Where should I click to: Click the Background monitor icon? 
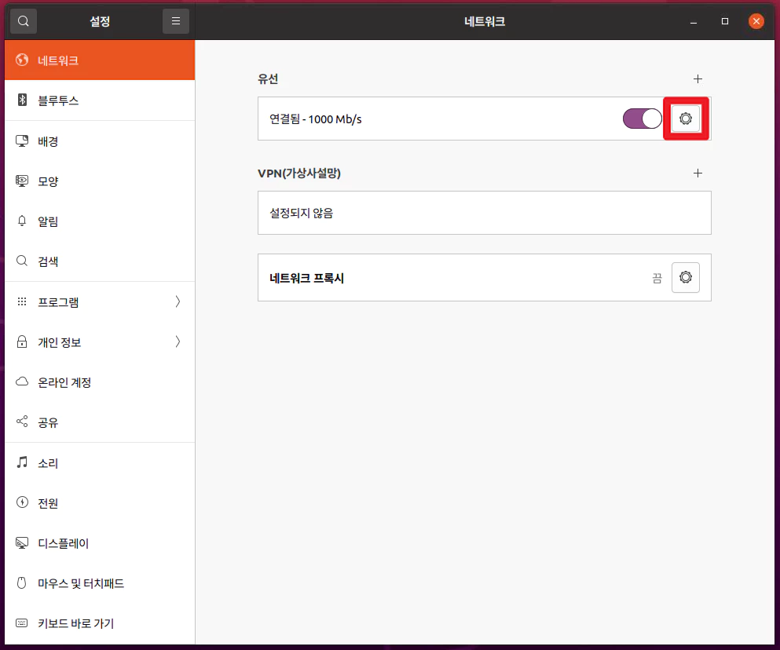22,141
